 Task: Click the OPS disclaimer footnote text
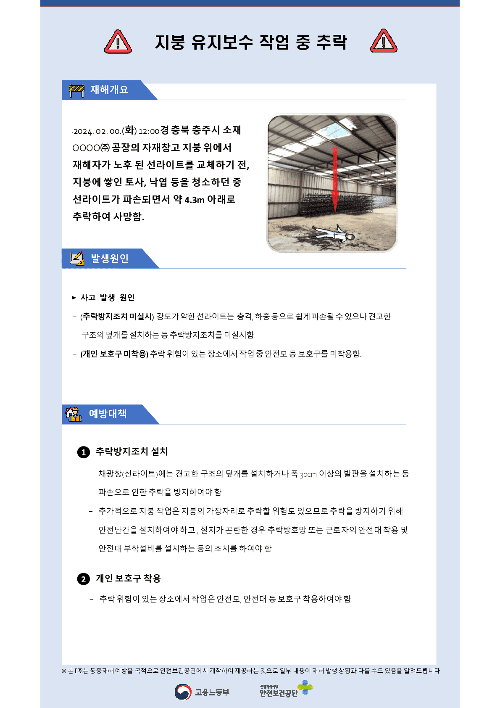click(x=250, y=671)
